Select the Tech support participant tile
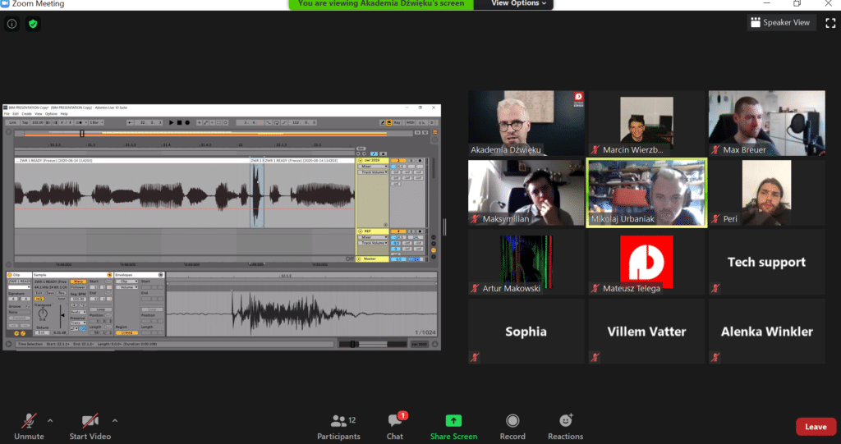 tap(766, 263)
